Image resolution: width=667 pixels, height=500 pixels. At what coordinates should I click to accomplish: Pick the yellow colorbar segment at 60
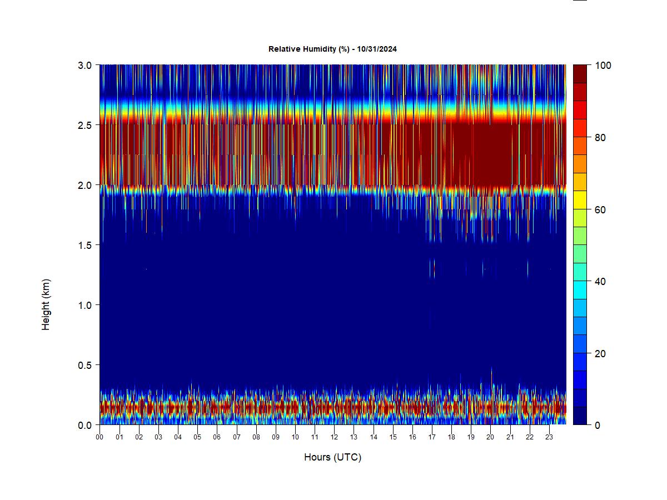click(580, 200)
